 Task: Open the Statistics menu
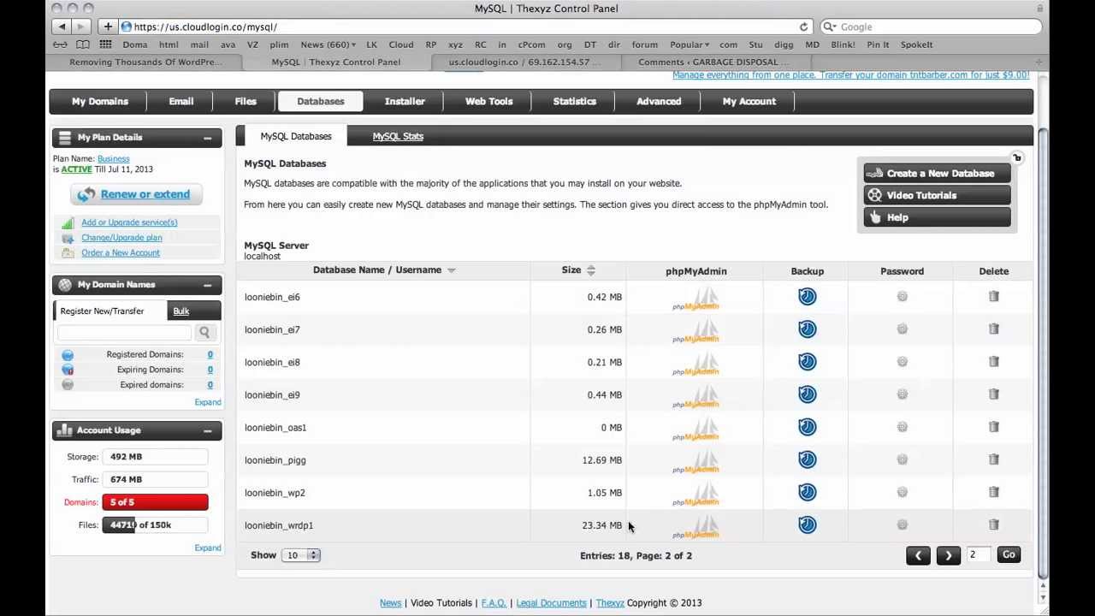pos(574,101)
